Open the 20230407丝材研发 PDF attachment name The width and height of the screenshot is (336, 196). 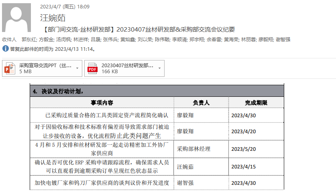point(127,65)
